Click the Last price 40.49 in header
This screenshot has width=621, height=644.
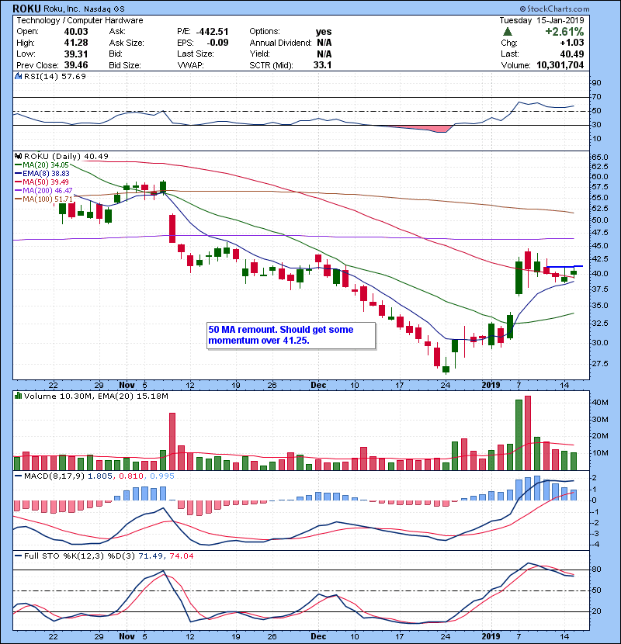(x=571, y=54)
